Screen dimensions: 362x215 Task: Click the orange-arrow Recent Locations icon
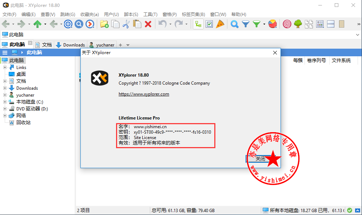pos(90,24)
